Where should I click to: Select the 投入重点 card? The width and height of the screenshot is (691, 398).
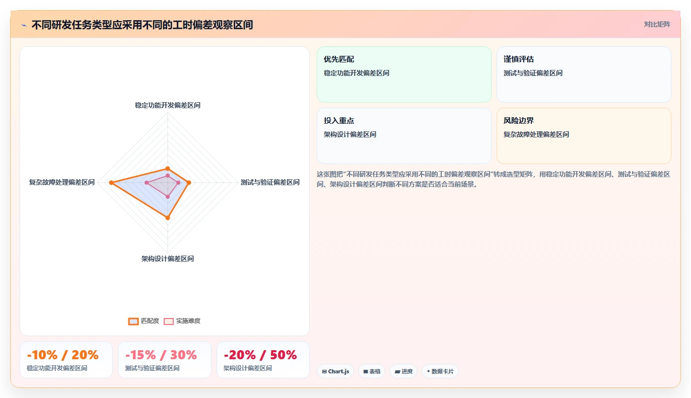pos(404,136)
